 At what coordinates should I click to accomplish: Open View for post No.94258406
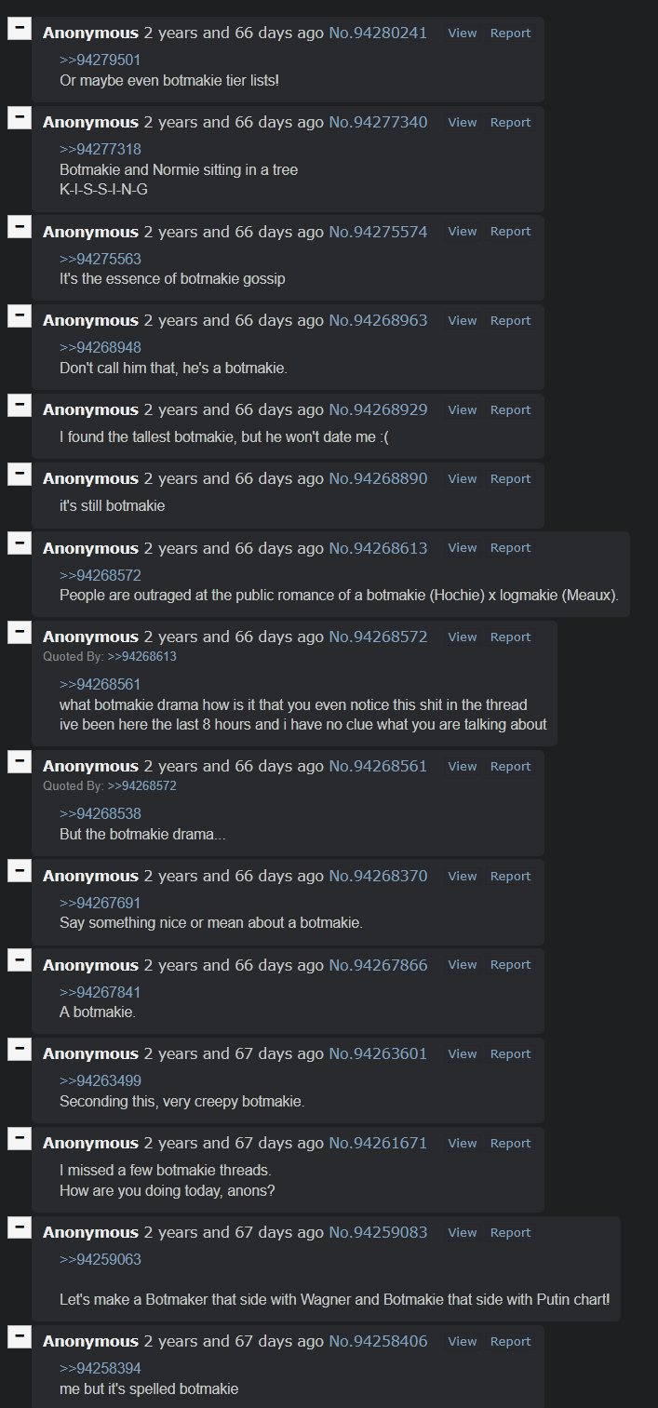tap(463, 1341)
